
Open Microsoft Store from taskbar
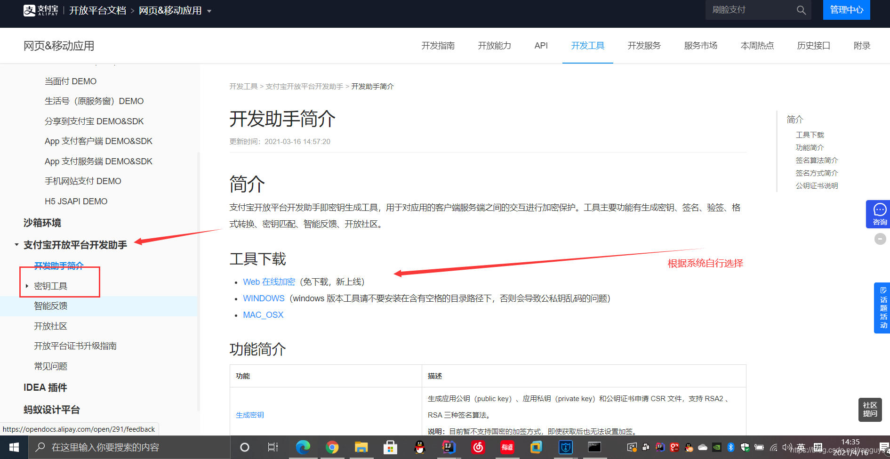click(x=390, y=447)
